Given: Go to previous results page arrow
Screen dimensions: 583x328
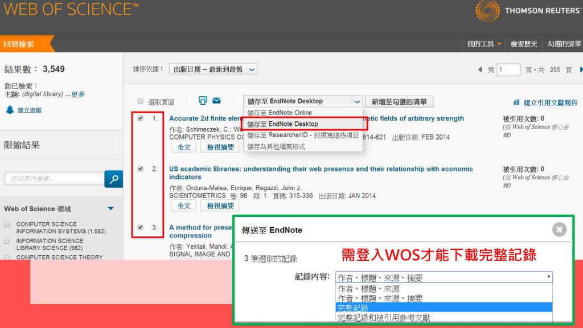Looking at the screenshot, I should (x=480, y=69).
